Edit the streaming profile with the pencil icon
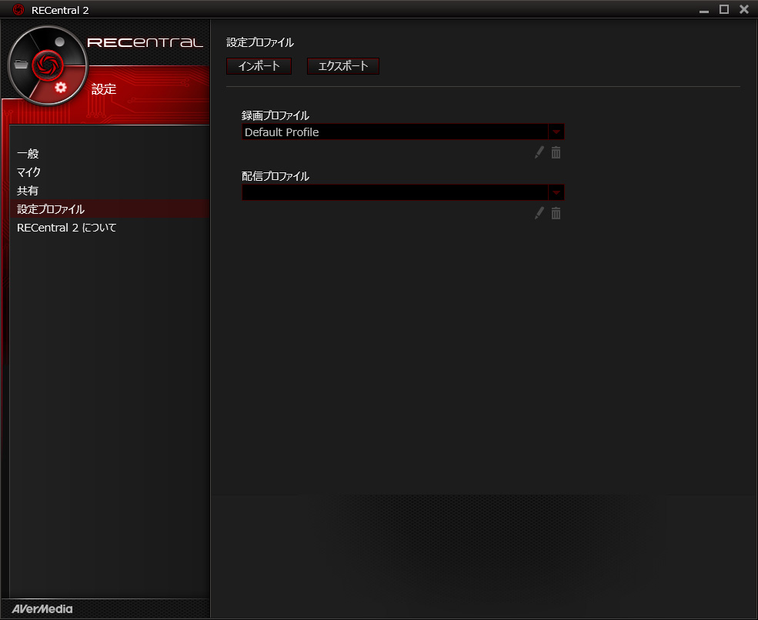This screenshot has height=620, width=758. point(539,213)
